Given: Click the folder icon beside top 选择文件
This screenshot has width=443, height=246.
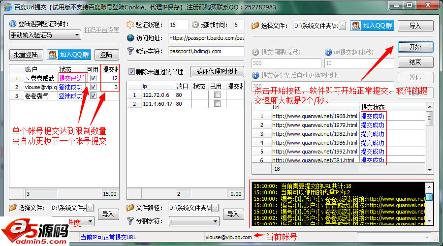Looking at the screenshot, I should [255, 26].
